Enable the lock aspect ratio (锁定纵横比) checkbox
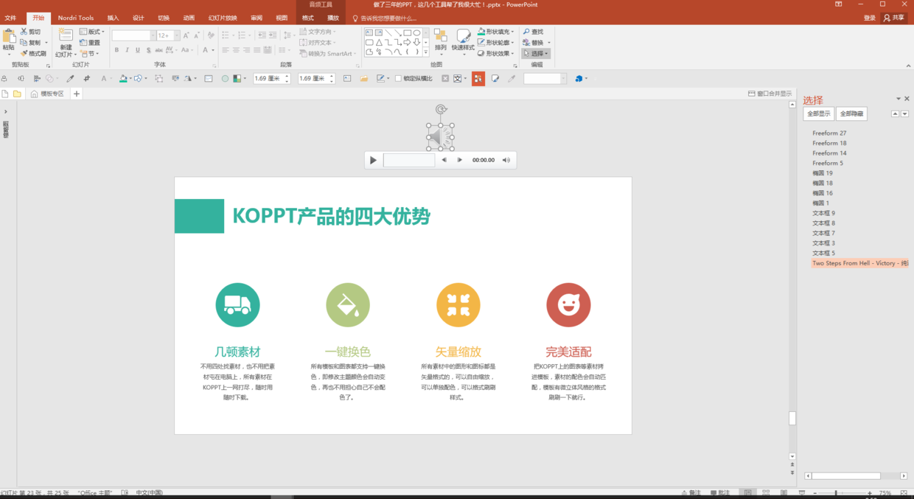Screen dimensions: 914x499 tap(399, 78)
